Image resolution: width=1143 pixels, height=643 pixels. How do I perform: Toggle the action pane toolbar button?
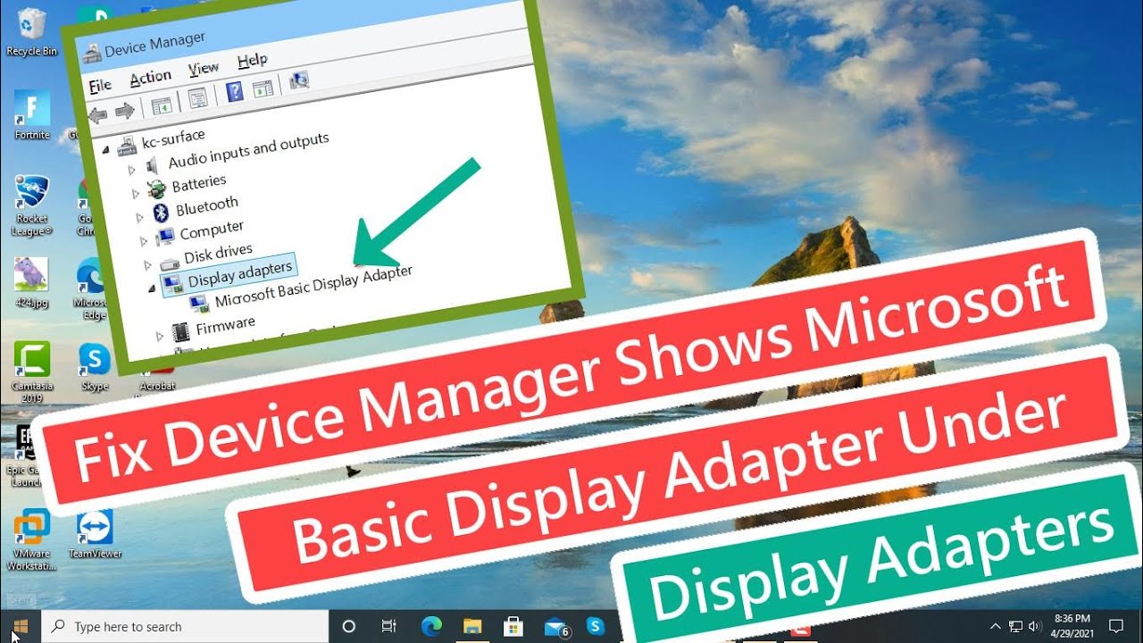tap(263, 88)
